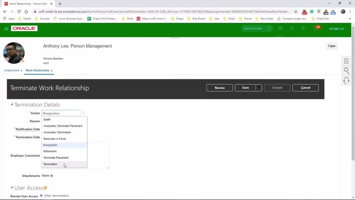Image resolution: width=355 pixels, height=200 pixels.
Task: Click the Close button beside the page title
Action: (332, 46)
